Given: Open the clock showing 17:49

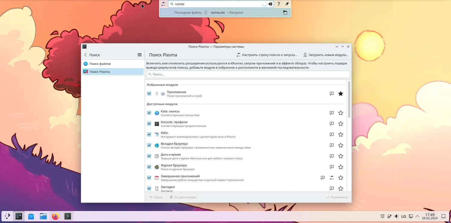Looking at the screenshot, I should [x=430, y=216].
